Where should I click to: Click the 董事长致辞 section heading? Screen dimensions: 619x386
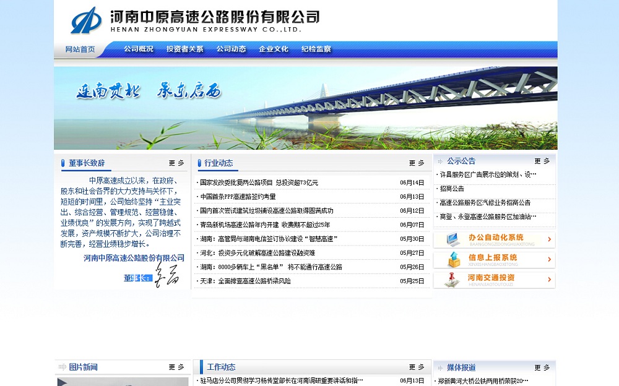[x=87, y=163]
